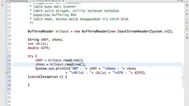Viewport: 189px width, 106px height.
Task: Click the 'try {' keyword line
Action: point(32,56)
